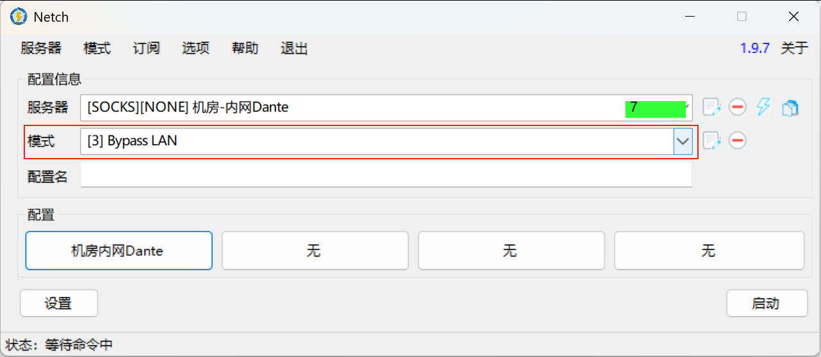
Task: Edit the Bypass LAN mode
Action: click(712, 140)
